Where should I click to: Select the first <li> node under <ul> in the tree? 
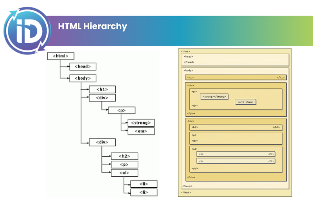point(144,184)
